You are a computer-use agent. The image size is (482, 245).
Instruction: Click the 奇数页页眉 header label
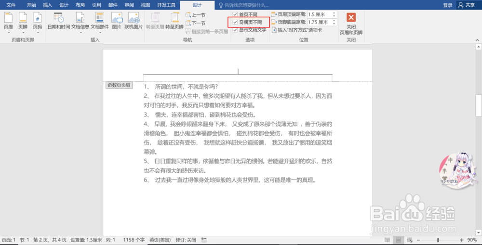(x=119, y=85)
